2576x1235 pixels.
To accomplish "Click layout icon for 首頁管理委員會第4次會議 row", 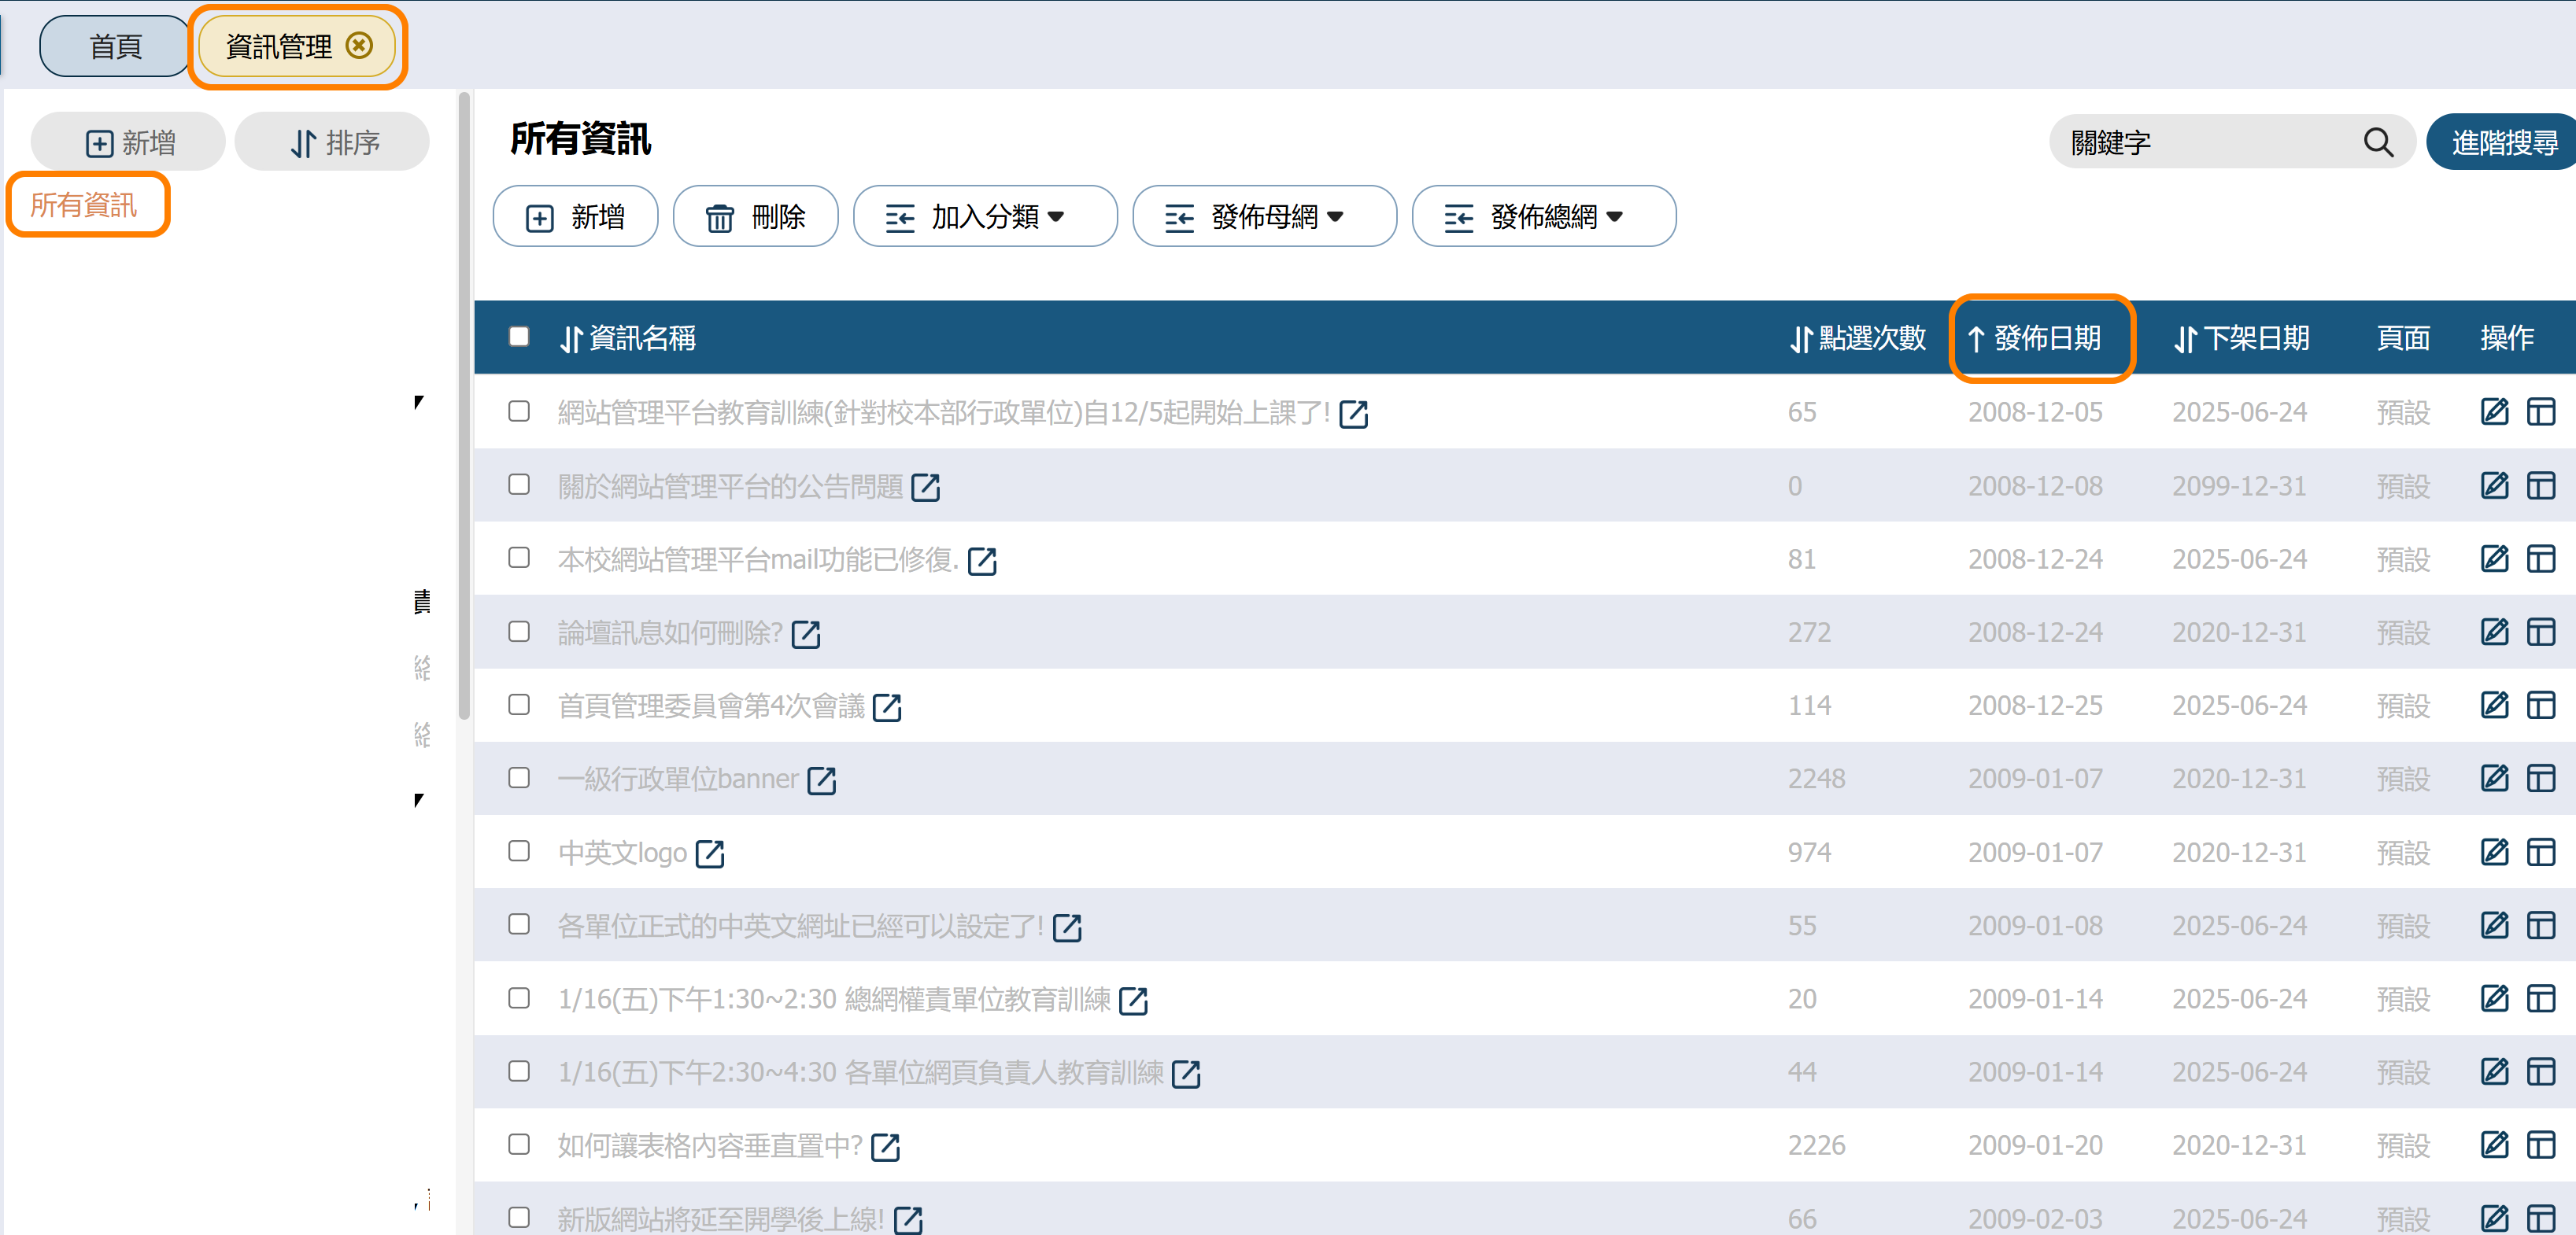I will [x=2540, y=706].
